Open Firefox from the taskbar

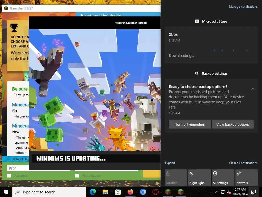(130, 192)
